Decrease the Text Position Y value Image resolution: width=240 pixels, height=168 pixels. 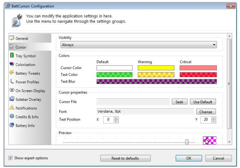click(x=213, y=121)
